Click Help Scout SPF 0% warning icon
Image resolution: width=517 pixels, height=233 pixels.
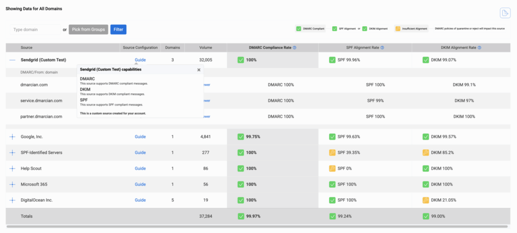tap(332, 168)
